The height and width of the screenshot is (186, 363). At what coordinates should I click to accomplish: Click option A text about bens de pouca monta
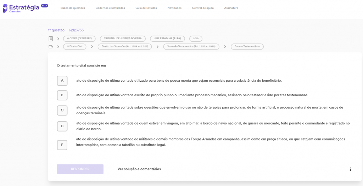pos(179,81)
